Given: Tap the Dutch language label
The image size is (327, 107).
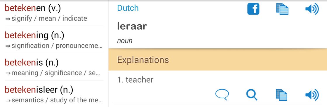Looking at the screenshot, I should pos(128,8).
